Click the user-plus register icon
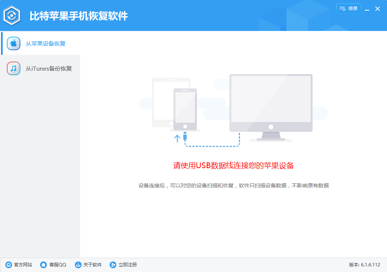Viewport: 387px width, 272px height. point(113,265)
